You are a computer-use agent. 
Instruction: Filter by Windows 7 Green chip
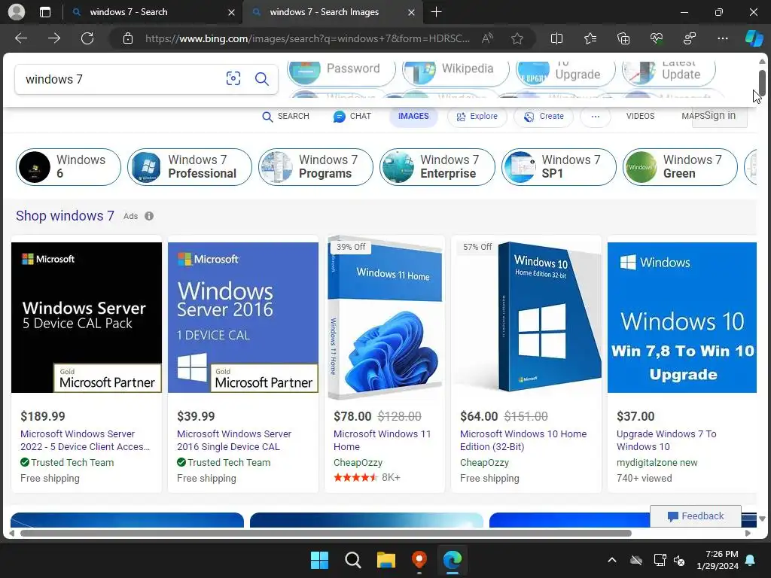click(x=680, y=167)
